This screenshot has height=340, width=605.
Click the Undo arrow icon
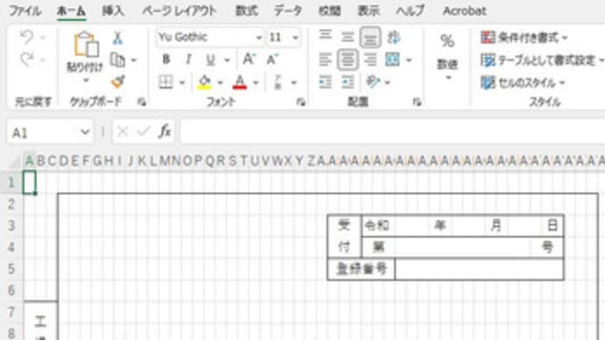[x=26, y=38]
